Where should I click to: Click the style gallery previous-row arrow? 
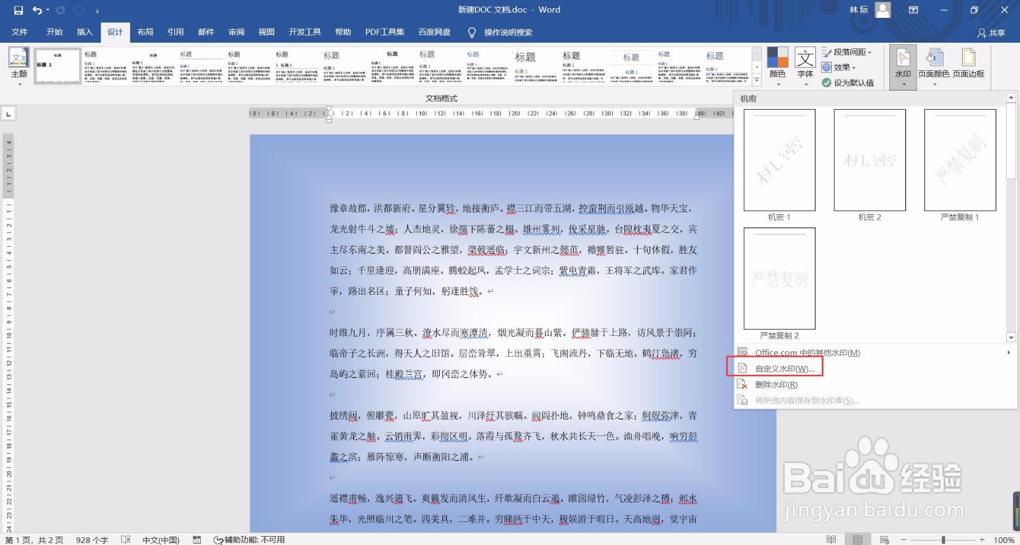(x=757, y=54)
